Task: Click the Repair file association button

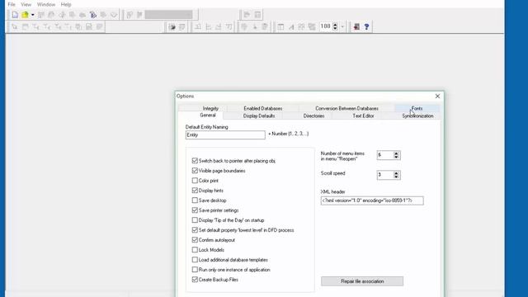Action: 362,281
